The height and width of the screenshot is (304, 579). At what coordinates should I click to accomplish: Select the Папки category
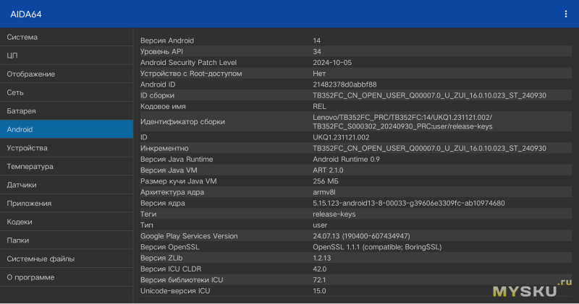click(67, 240)
